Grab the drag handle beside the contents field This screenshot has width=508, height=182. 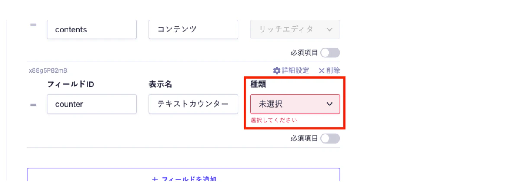(33, 25)
